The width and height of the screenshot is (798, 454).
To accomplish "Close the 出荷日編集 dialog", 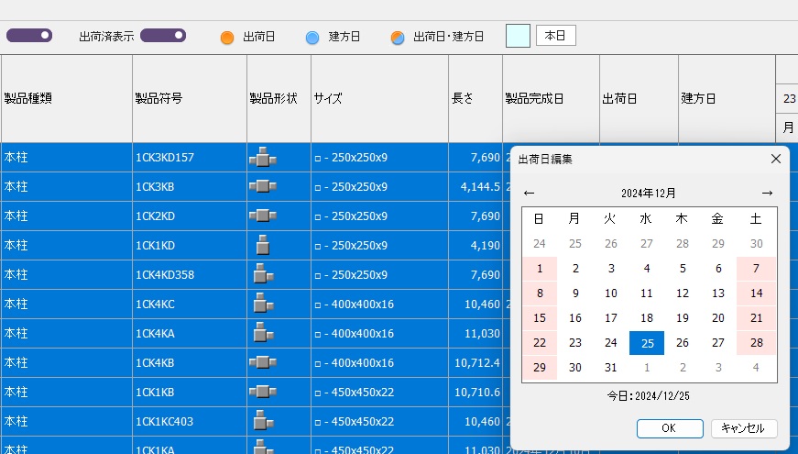I will [x=776, y=159].
